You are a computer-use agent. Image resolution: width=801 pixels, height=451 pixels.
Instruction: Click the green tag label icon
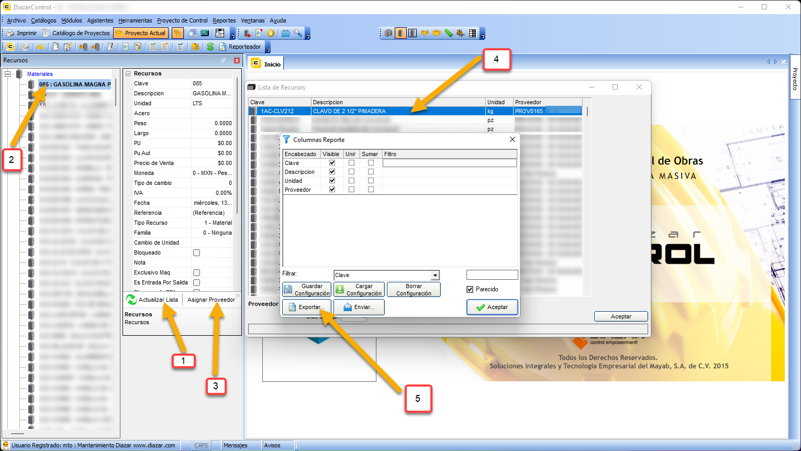(449, 33)
